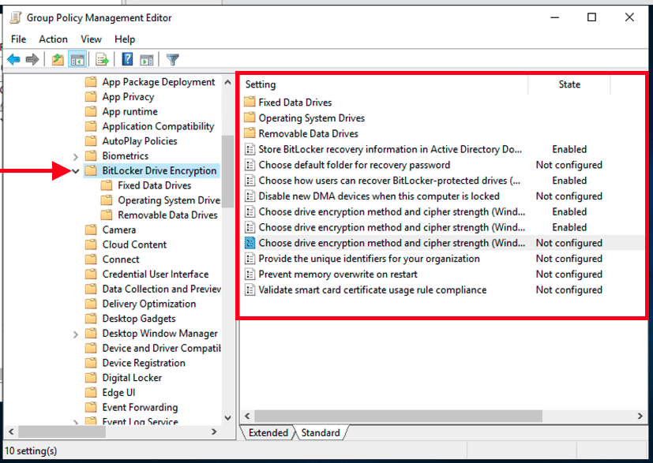Open the View menu
Screen dimensions: 653x463
pyautogui.click(x=91, y=39)
